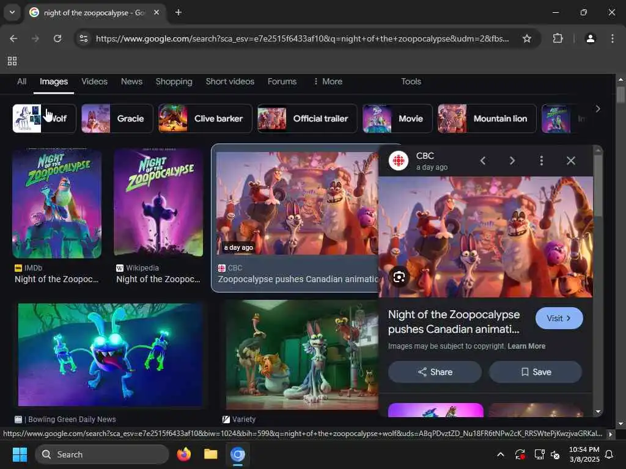Save the previewed image
Screen dimensions: 626x469
[x=536, y=372]
